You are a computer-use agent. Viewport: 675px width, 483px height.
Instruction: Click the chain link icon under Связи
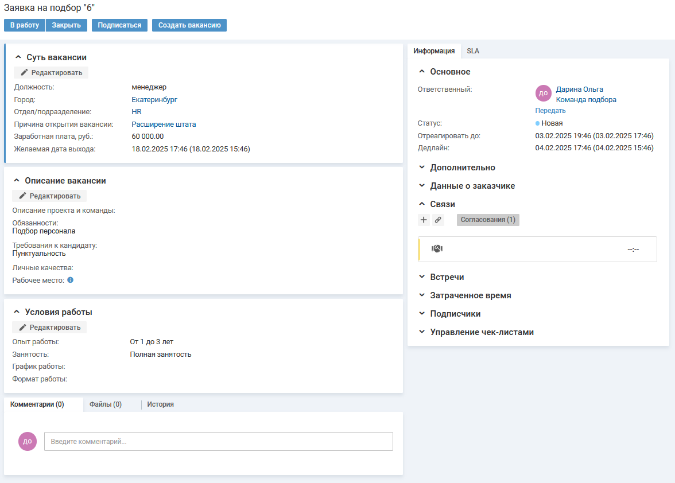click(438, 220)
